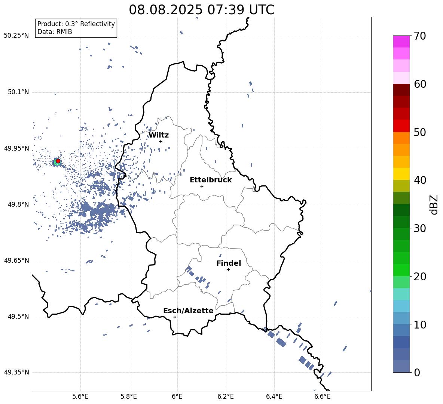
Task: Click the 0 tick on colorbar
Action: coord(417,372)
